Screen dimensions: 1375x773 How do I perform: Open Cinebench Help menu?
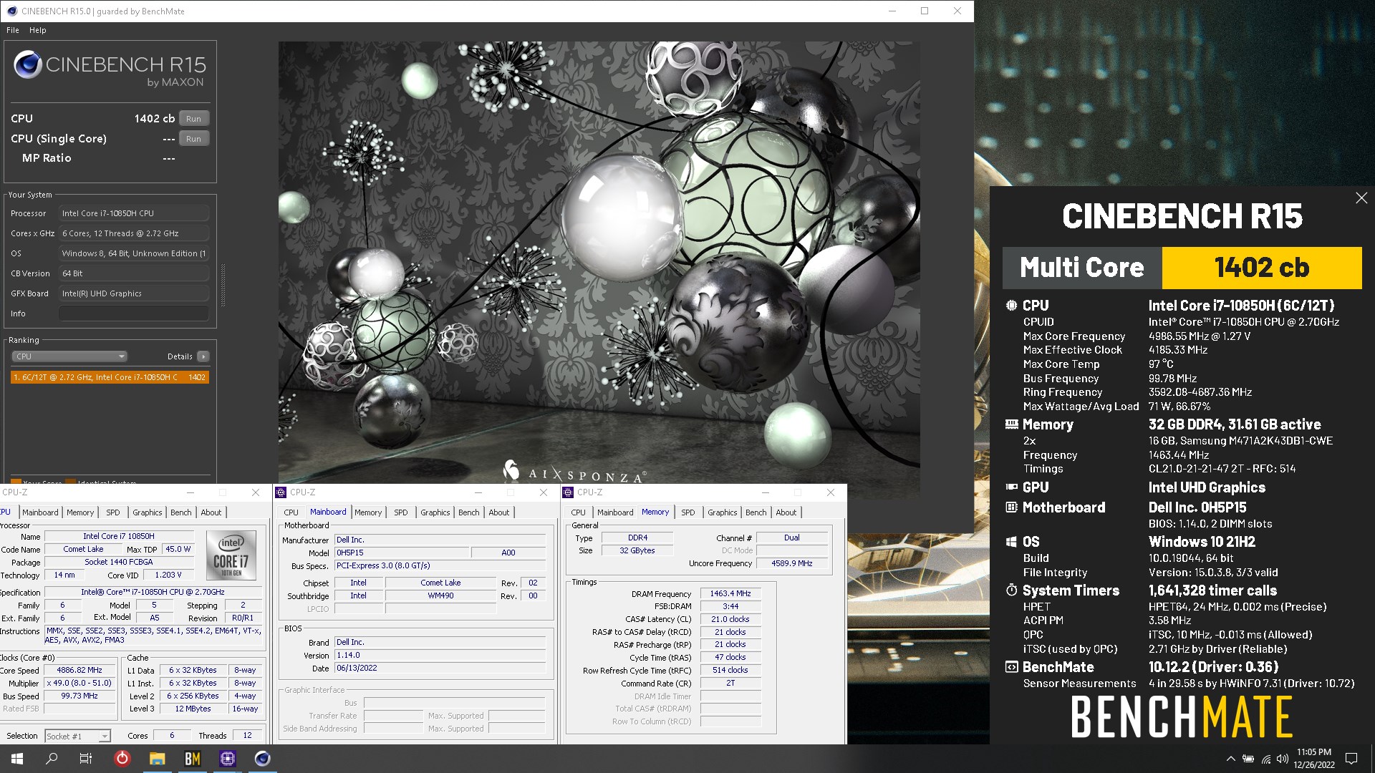point(38,30)
